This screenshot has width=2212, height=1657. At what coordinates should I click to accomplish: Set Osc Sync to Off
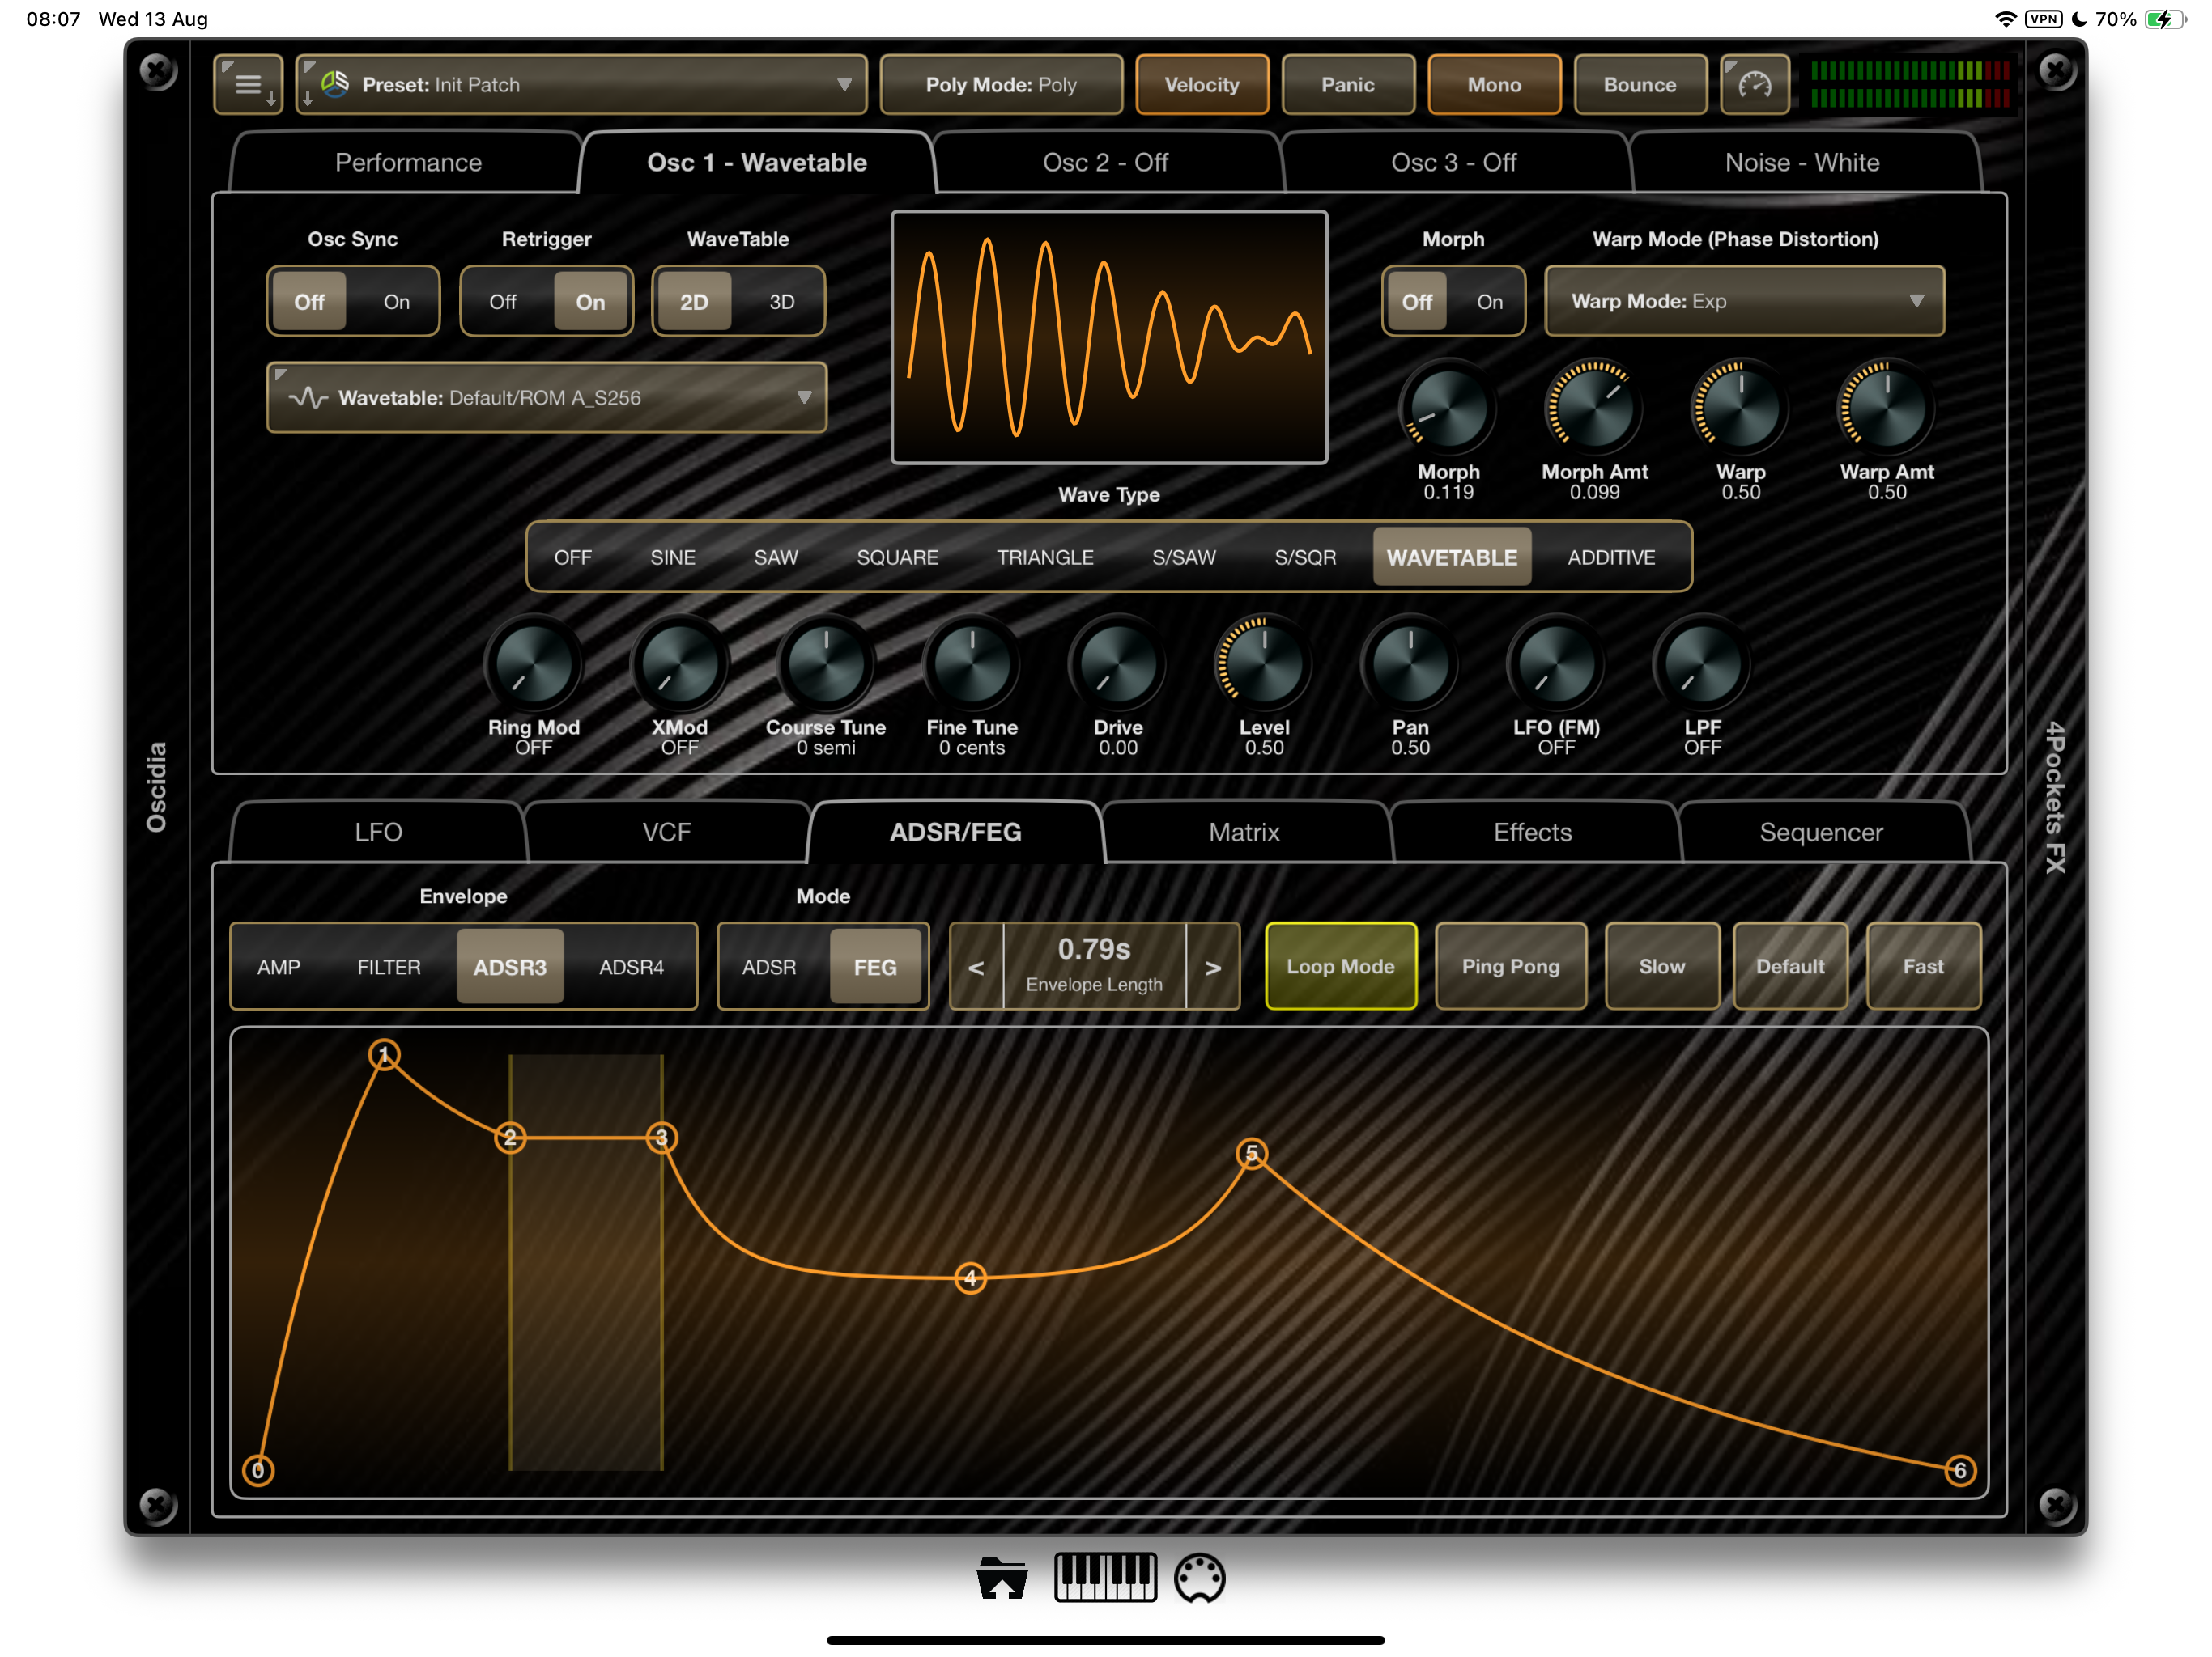[x=309, y=302]
